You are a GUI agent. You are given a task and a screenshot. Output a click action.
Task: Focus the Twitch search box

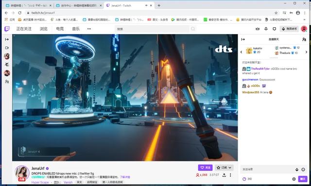(152, 29)
